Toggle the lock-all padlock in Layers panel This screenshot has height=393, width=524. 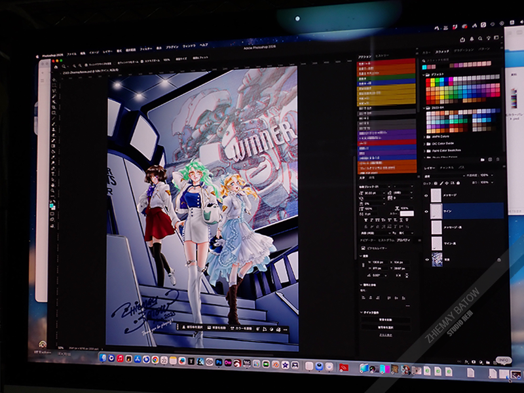[458, 183]
